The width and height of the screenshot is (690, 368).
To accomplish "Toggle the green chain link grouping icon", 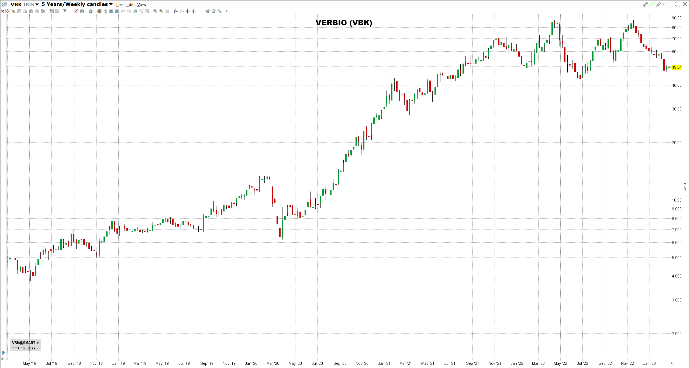I will [652, 4].
